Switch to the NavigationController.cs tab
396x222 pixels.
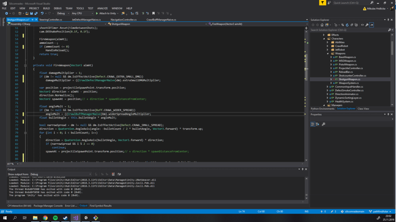click(123, 19)
